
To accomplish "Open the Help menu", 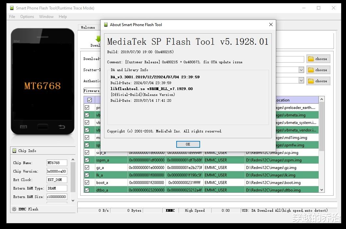I will point(63,17).
